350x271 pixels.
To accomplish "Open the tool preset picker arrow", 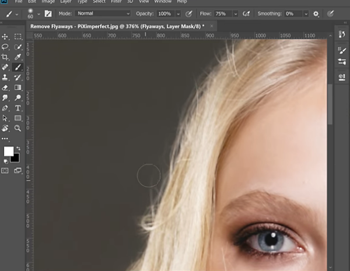I will (x=17, y=14).
